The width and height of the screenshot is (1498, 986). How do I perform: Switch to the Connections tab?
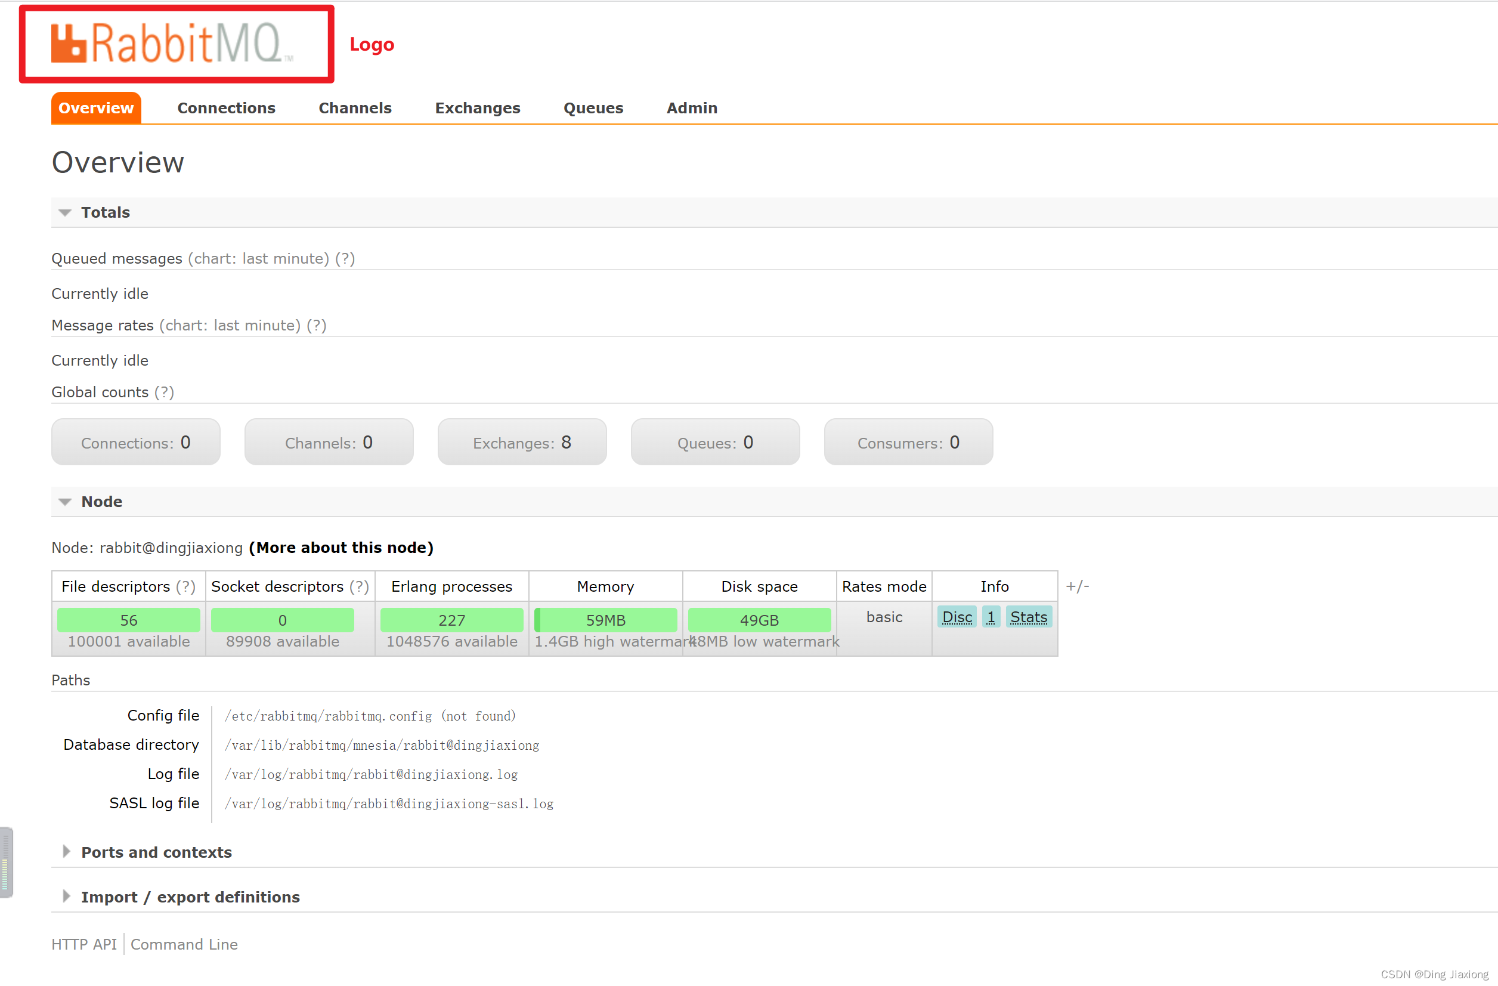226,107
